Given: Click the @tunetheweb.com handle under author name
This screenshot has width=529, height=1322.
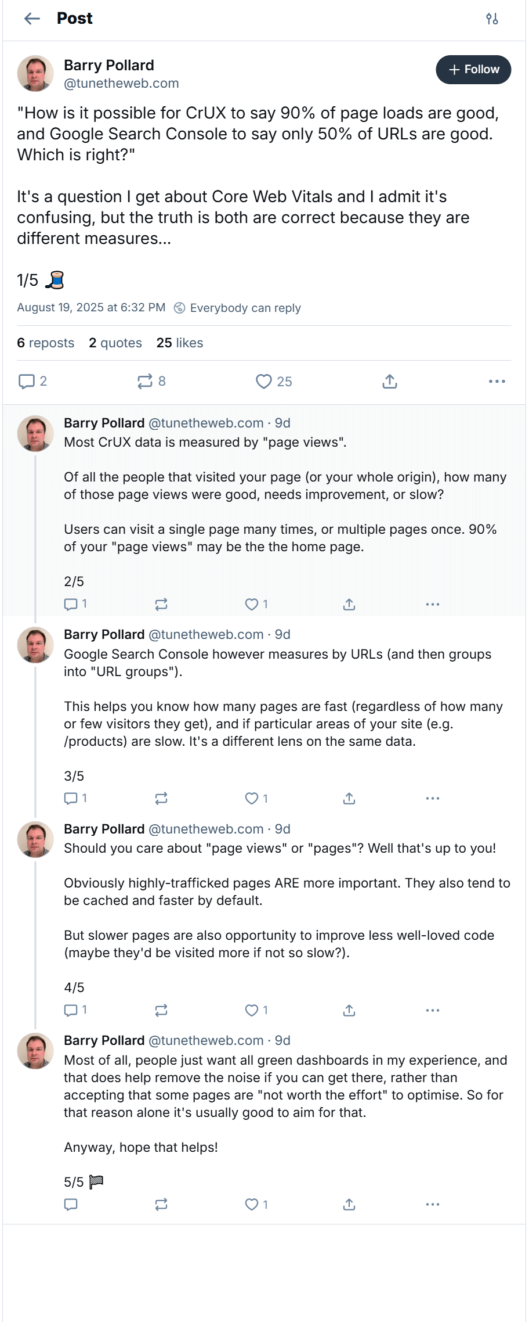Looking at the screenshot, I should (121, 84).
